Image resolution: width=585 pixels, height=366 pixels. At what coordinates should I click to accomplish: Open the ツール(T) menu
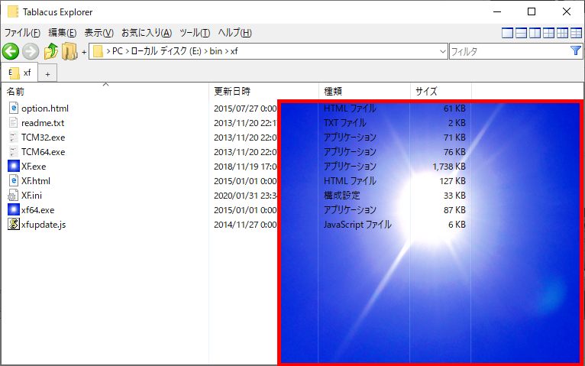pos(195,33)
